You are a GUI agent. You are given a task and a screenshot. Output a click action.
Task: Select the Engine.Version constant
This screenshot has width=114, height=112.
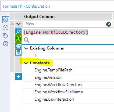tap(68, 78)
